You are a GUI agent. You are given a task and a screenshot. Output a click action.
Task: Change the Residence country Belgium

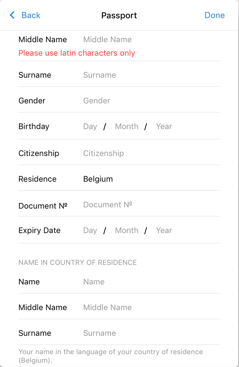coord(98,179)
